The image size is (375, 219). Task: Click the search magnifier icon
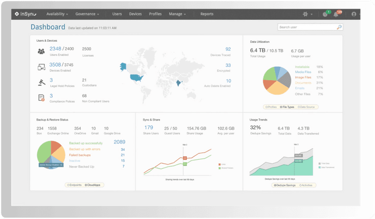pyautogui.click(x=339, y=27)
